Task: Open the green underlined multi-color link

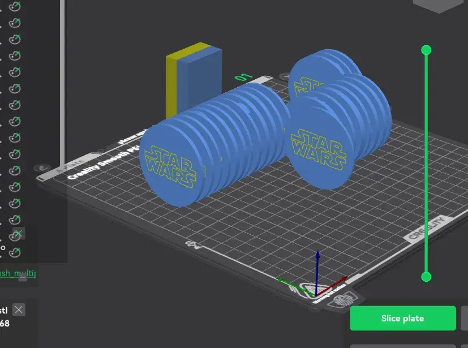Action: click(x=18, y=273)
